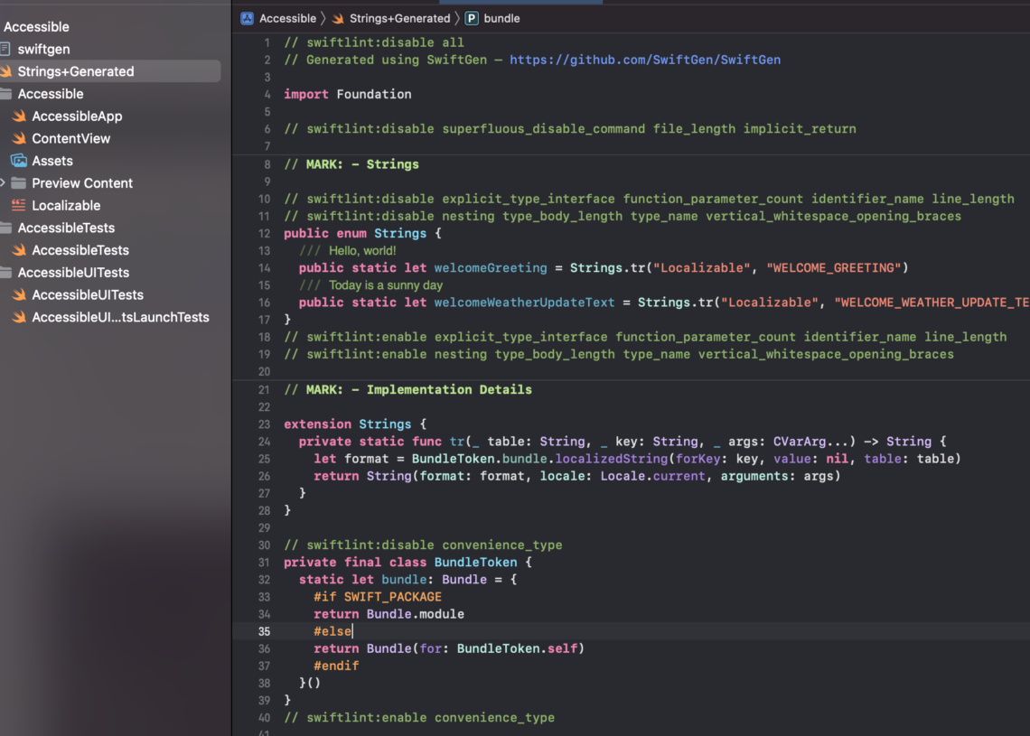Open the SwiftGen GitHub link in code
The image size is (1030, 736).
pyautogui.click(x=644, y=60)
